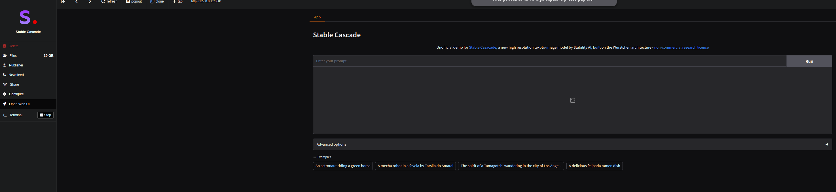Open the non-commercial research license link
The image size is (836, 192).
tap(681, 48)
